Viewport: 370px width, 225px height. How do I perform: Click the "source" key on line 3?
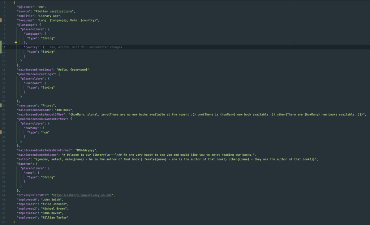[x=24, y=11]
